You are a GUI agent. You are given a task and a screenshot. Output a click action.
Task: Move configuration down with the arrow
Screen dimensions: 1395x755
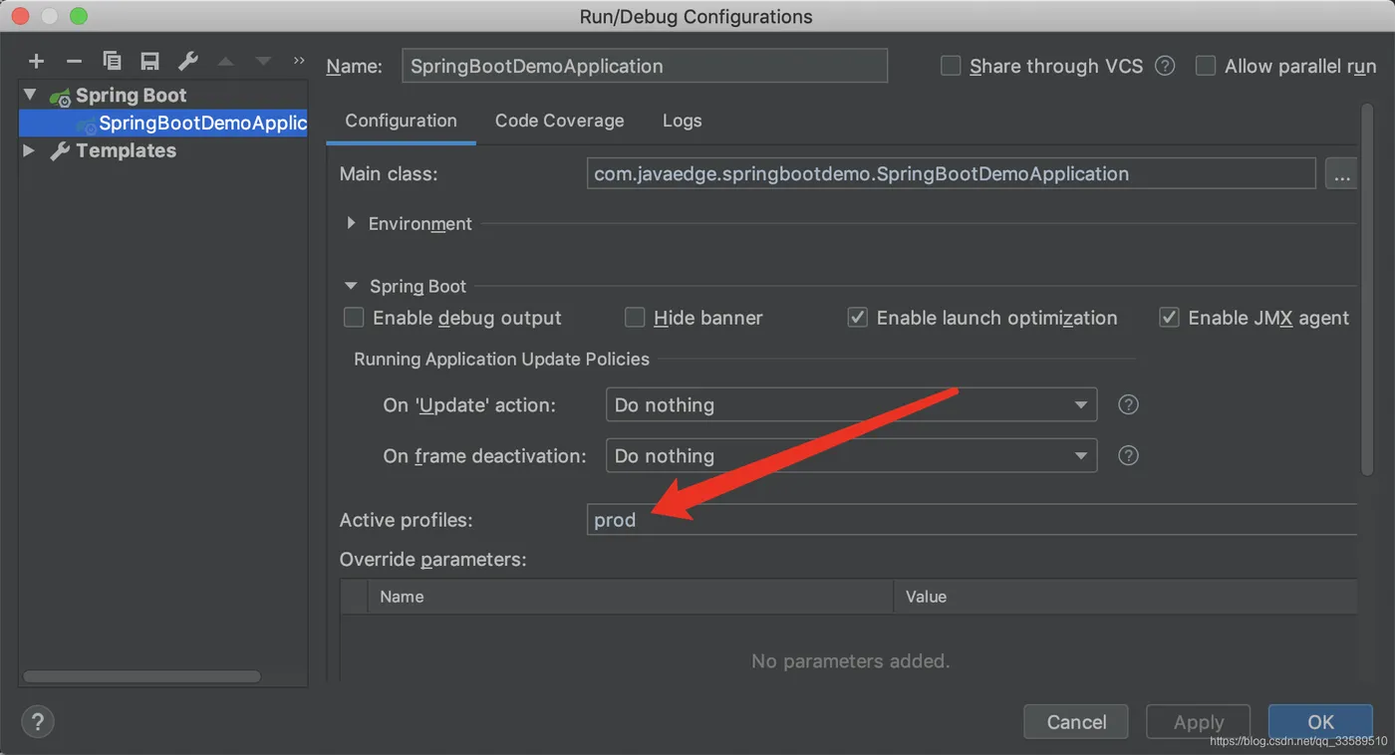(x=263, y=62)
